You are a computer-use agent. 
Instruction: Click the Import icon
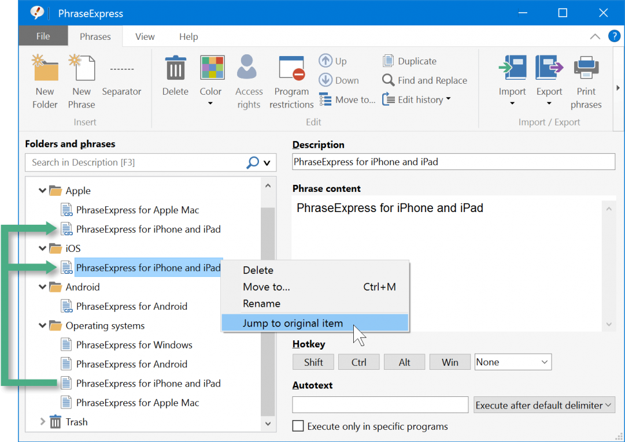tap(513, 67)
